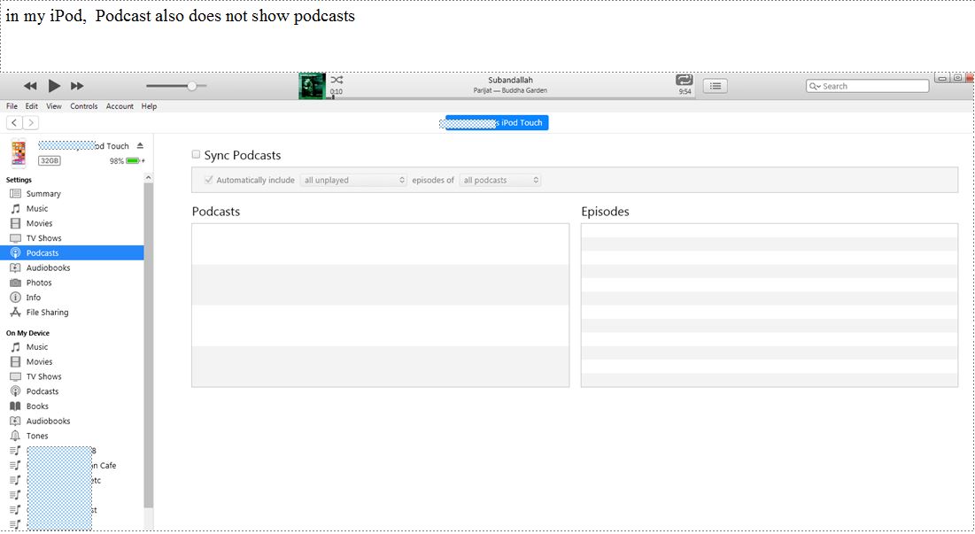Screen dimensions: 975x534
Task: Click the iPod Touch device icon
Action: [x=19, y=153]
